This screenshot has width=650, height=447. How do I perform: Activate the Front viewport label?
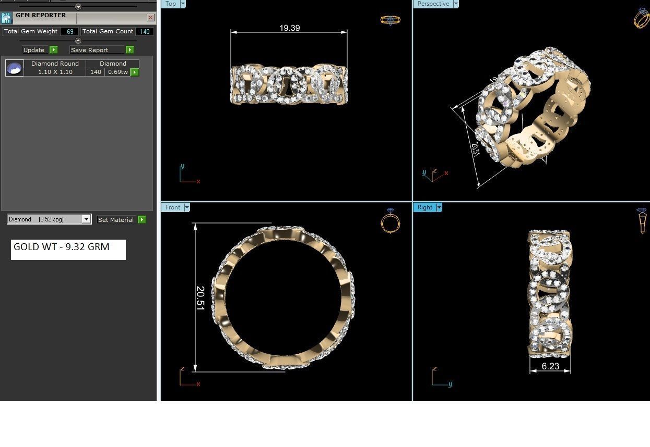click(173, 207)
